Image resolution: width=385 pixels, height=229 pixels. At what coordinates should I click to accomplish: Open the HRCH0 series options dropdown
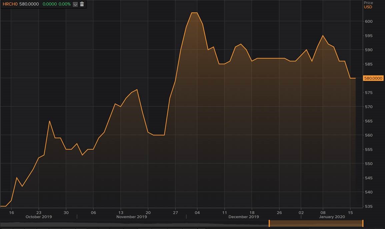[75, 4]
